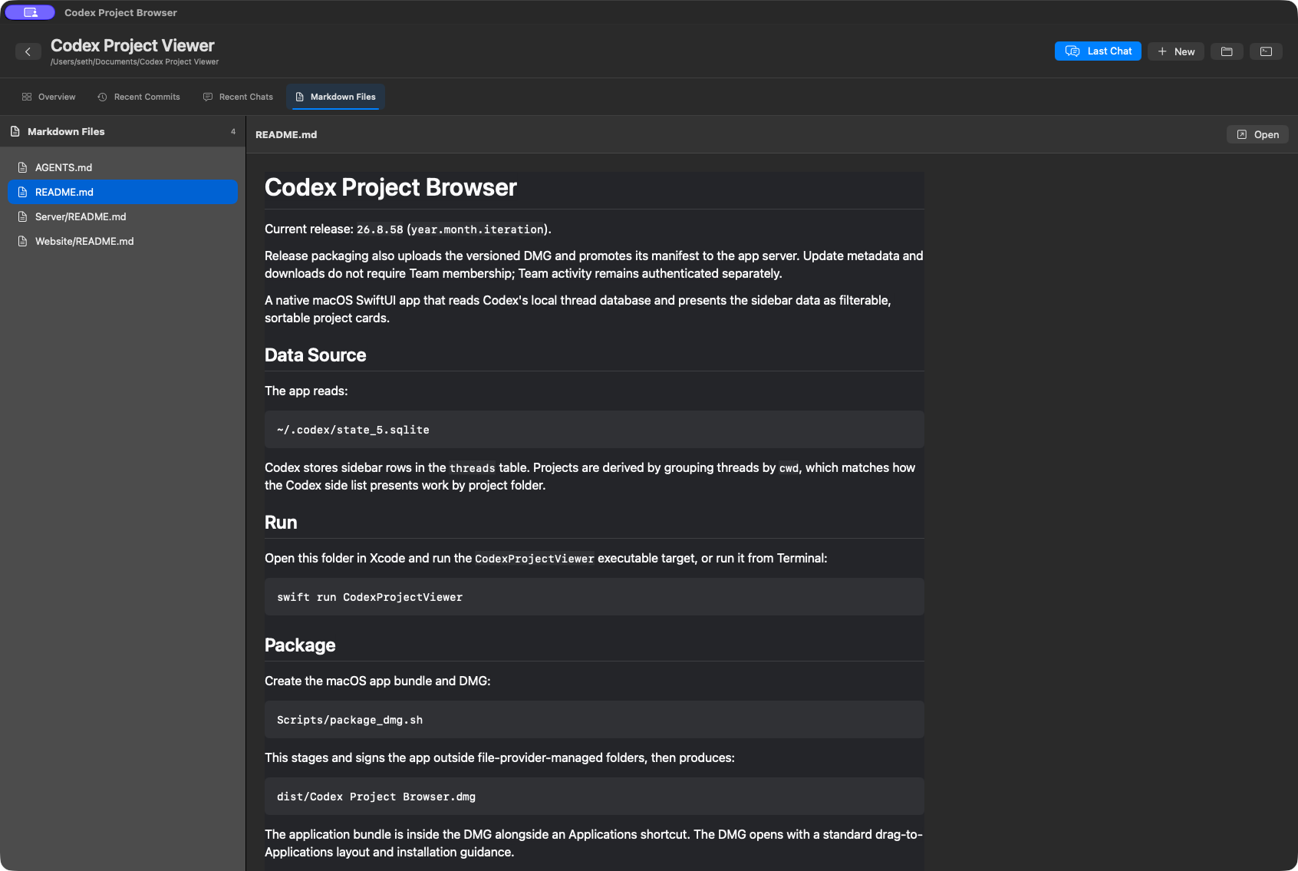This screenshot has width=1298, height=871.
Task: Click the Run section heading
Action: tap(281, 523)
